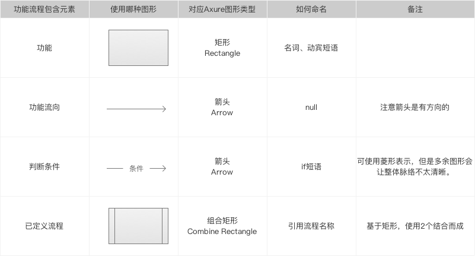Viewport: 475px width, 256px height.
Task: Click the plain rectangle shape for 功能
Action: (x=138, y=48)
